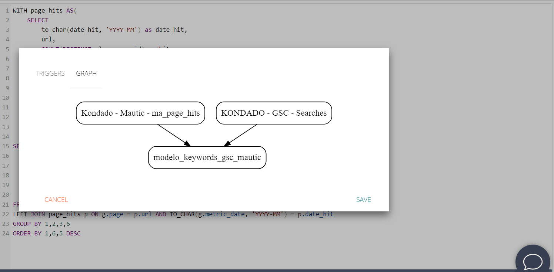Click the arrow from the ma_page_hits node
This screenshot has height=272, width=554.
pyautogui.click(x=173, y=135)
